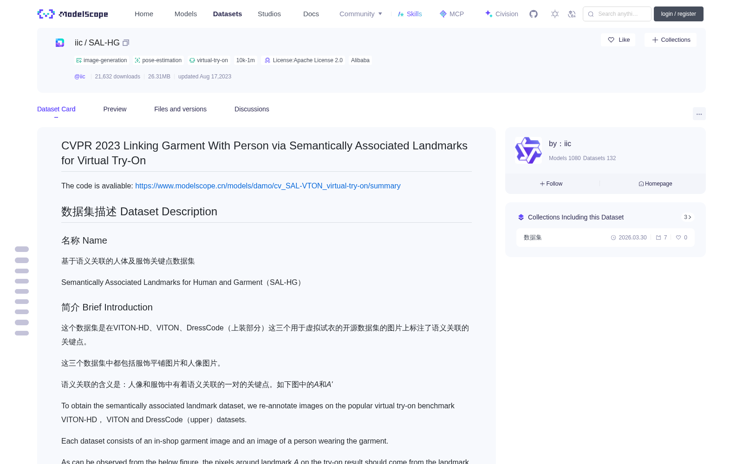
Task: Switch to Files and versions tab
Action: (180, 109)
